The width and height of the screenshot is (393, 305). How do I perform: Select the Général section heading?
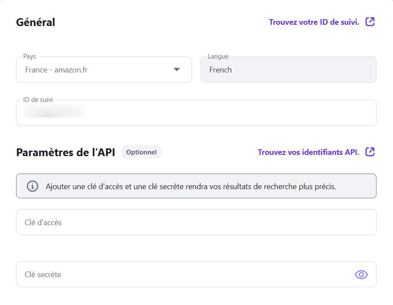pos(35,22)
